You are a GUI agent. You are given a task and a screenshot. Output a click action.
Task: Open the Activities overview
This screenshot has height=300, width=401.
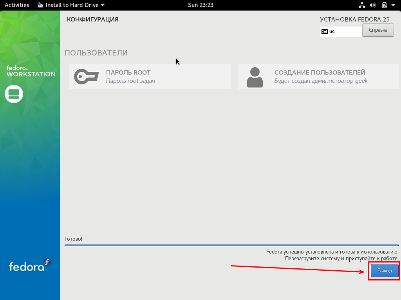pyautogui.click(x=17, y=5)
